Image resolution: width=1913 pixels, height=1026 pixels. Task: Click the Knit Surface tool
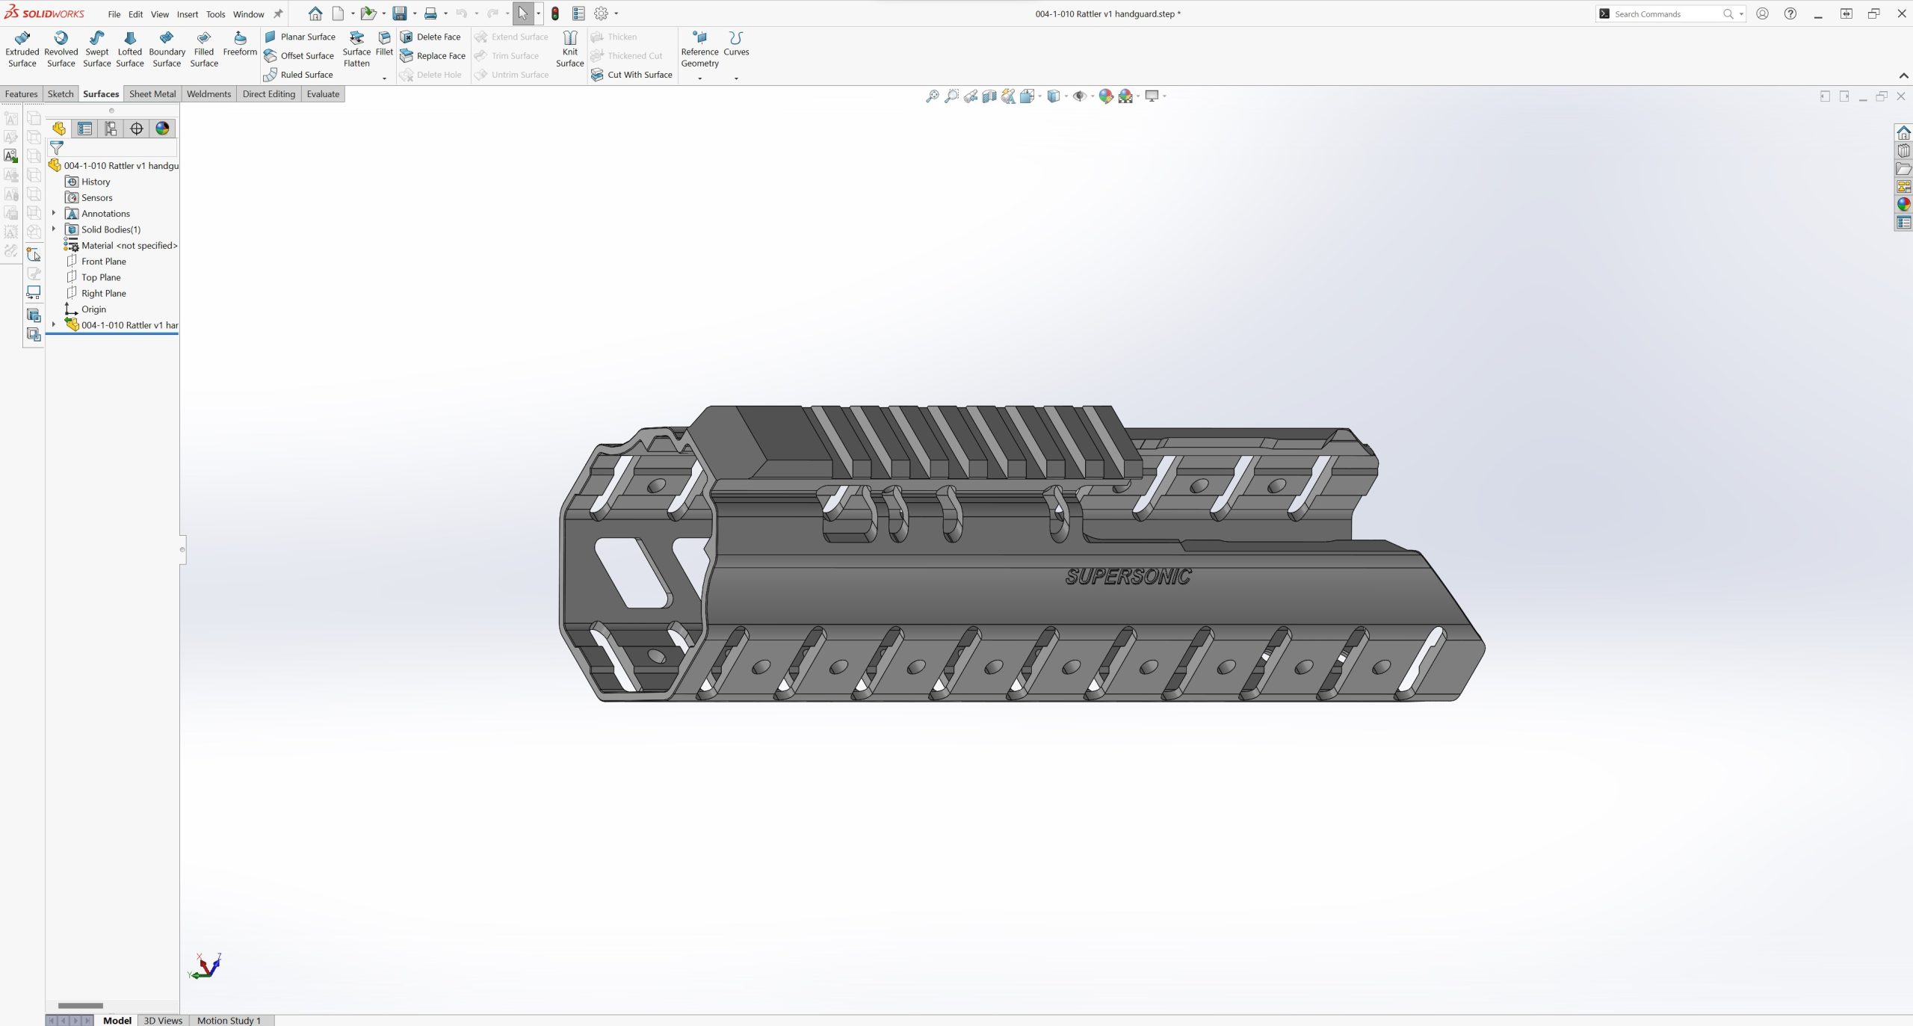click(x=569, y=49)
